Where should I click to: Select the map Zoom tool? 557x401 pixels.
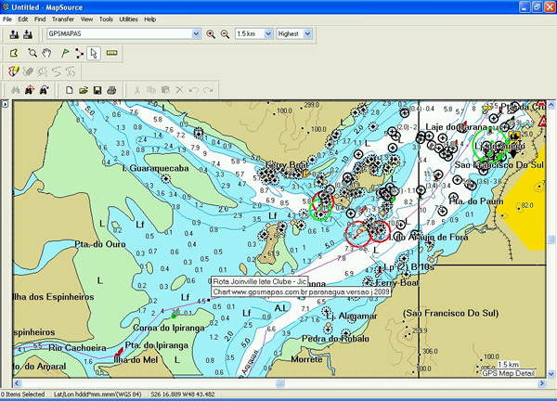tap(32, 53)
